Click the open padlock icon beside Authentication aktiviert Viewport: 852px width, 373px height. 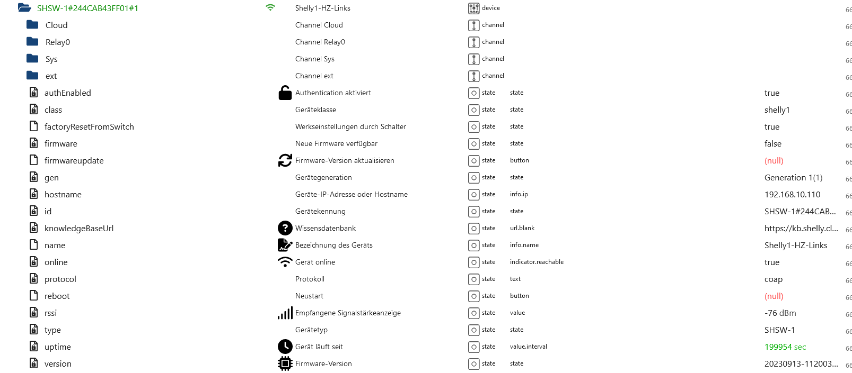click(285, 93)
